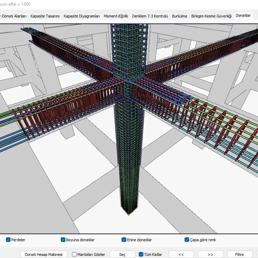Click the >> next button

(210, 255)
